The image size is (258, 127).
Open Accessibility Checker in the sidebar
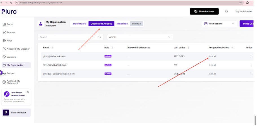pos(16,49)
